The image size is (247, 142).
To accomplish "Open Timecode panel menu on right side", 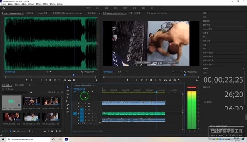I will coord(243,68).
